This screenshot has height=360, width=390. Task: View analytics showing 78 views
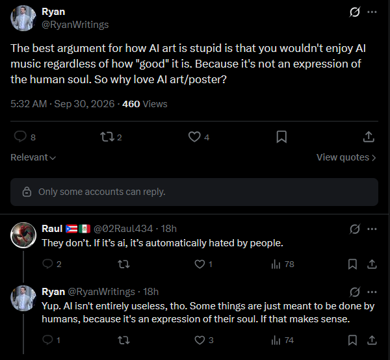coord(283,264)
